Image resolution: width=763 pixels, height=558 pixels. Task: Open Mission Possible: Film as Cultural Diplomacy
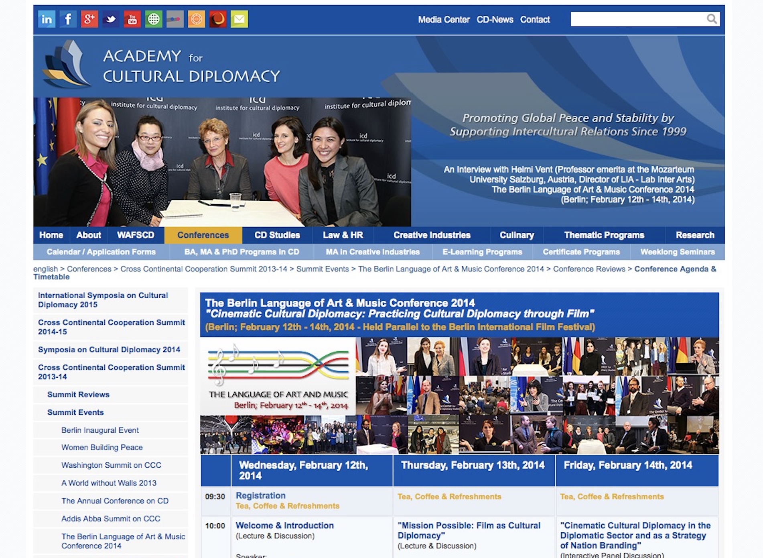tap(469, 530)
